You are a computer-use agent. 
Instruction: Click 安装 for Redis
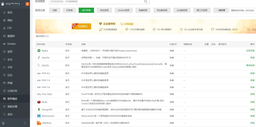tap(252, 102)
